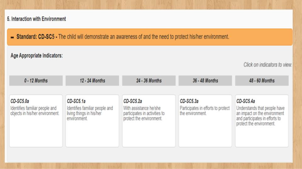Click the Age Appropriate Indicators label
Viewport: 302px width, 169px height.
pyautogui.click(x=36, y=56)
